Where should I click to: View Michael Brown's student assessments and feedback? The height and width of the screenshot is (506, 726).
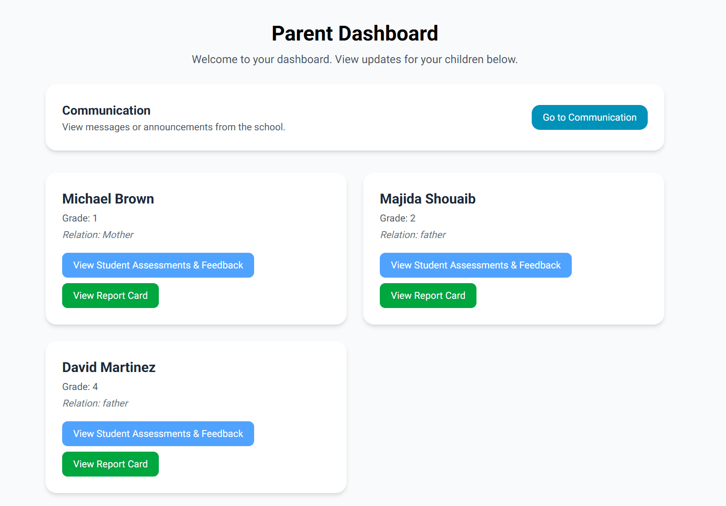[158, 265]
